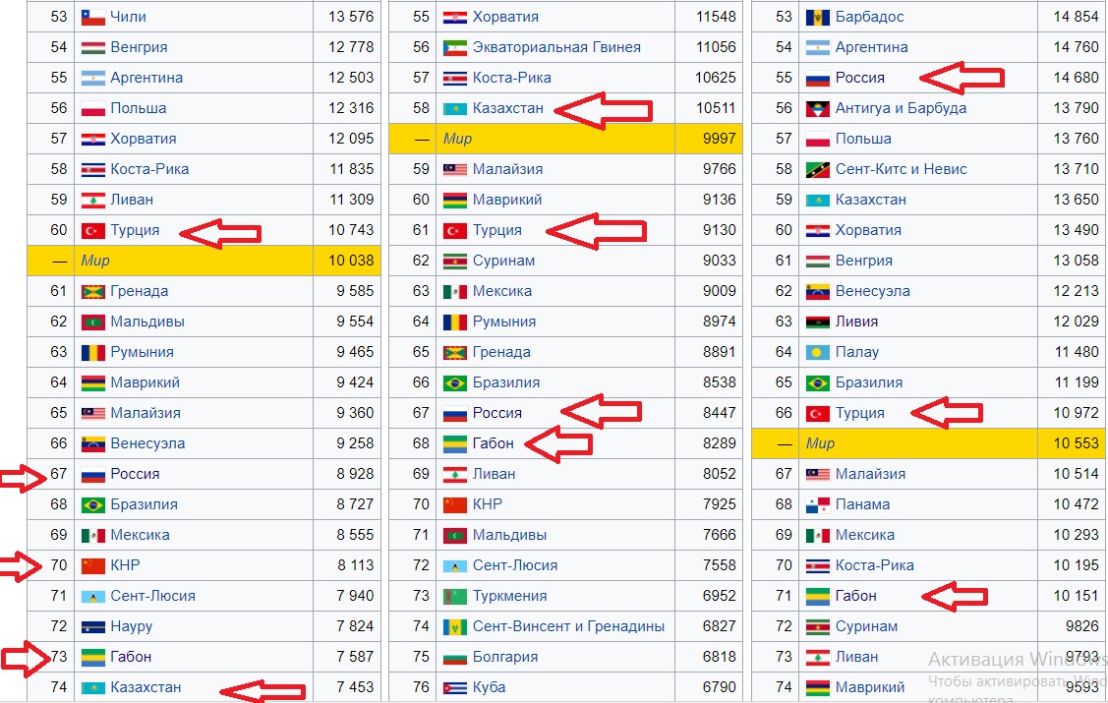Open Турция link in the 9130 row

(x=497, y=230)
